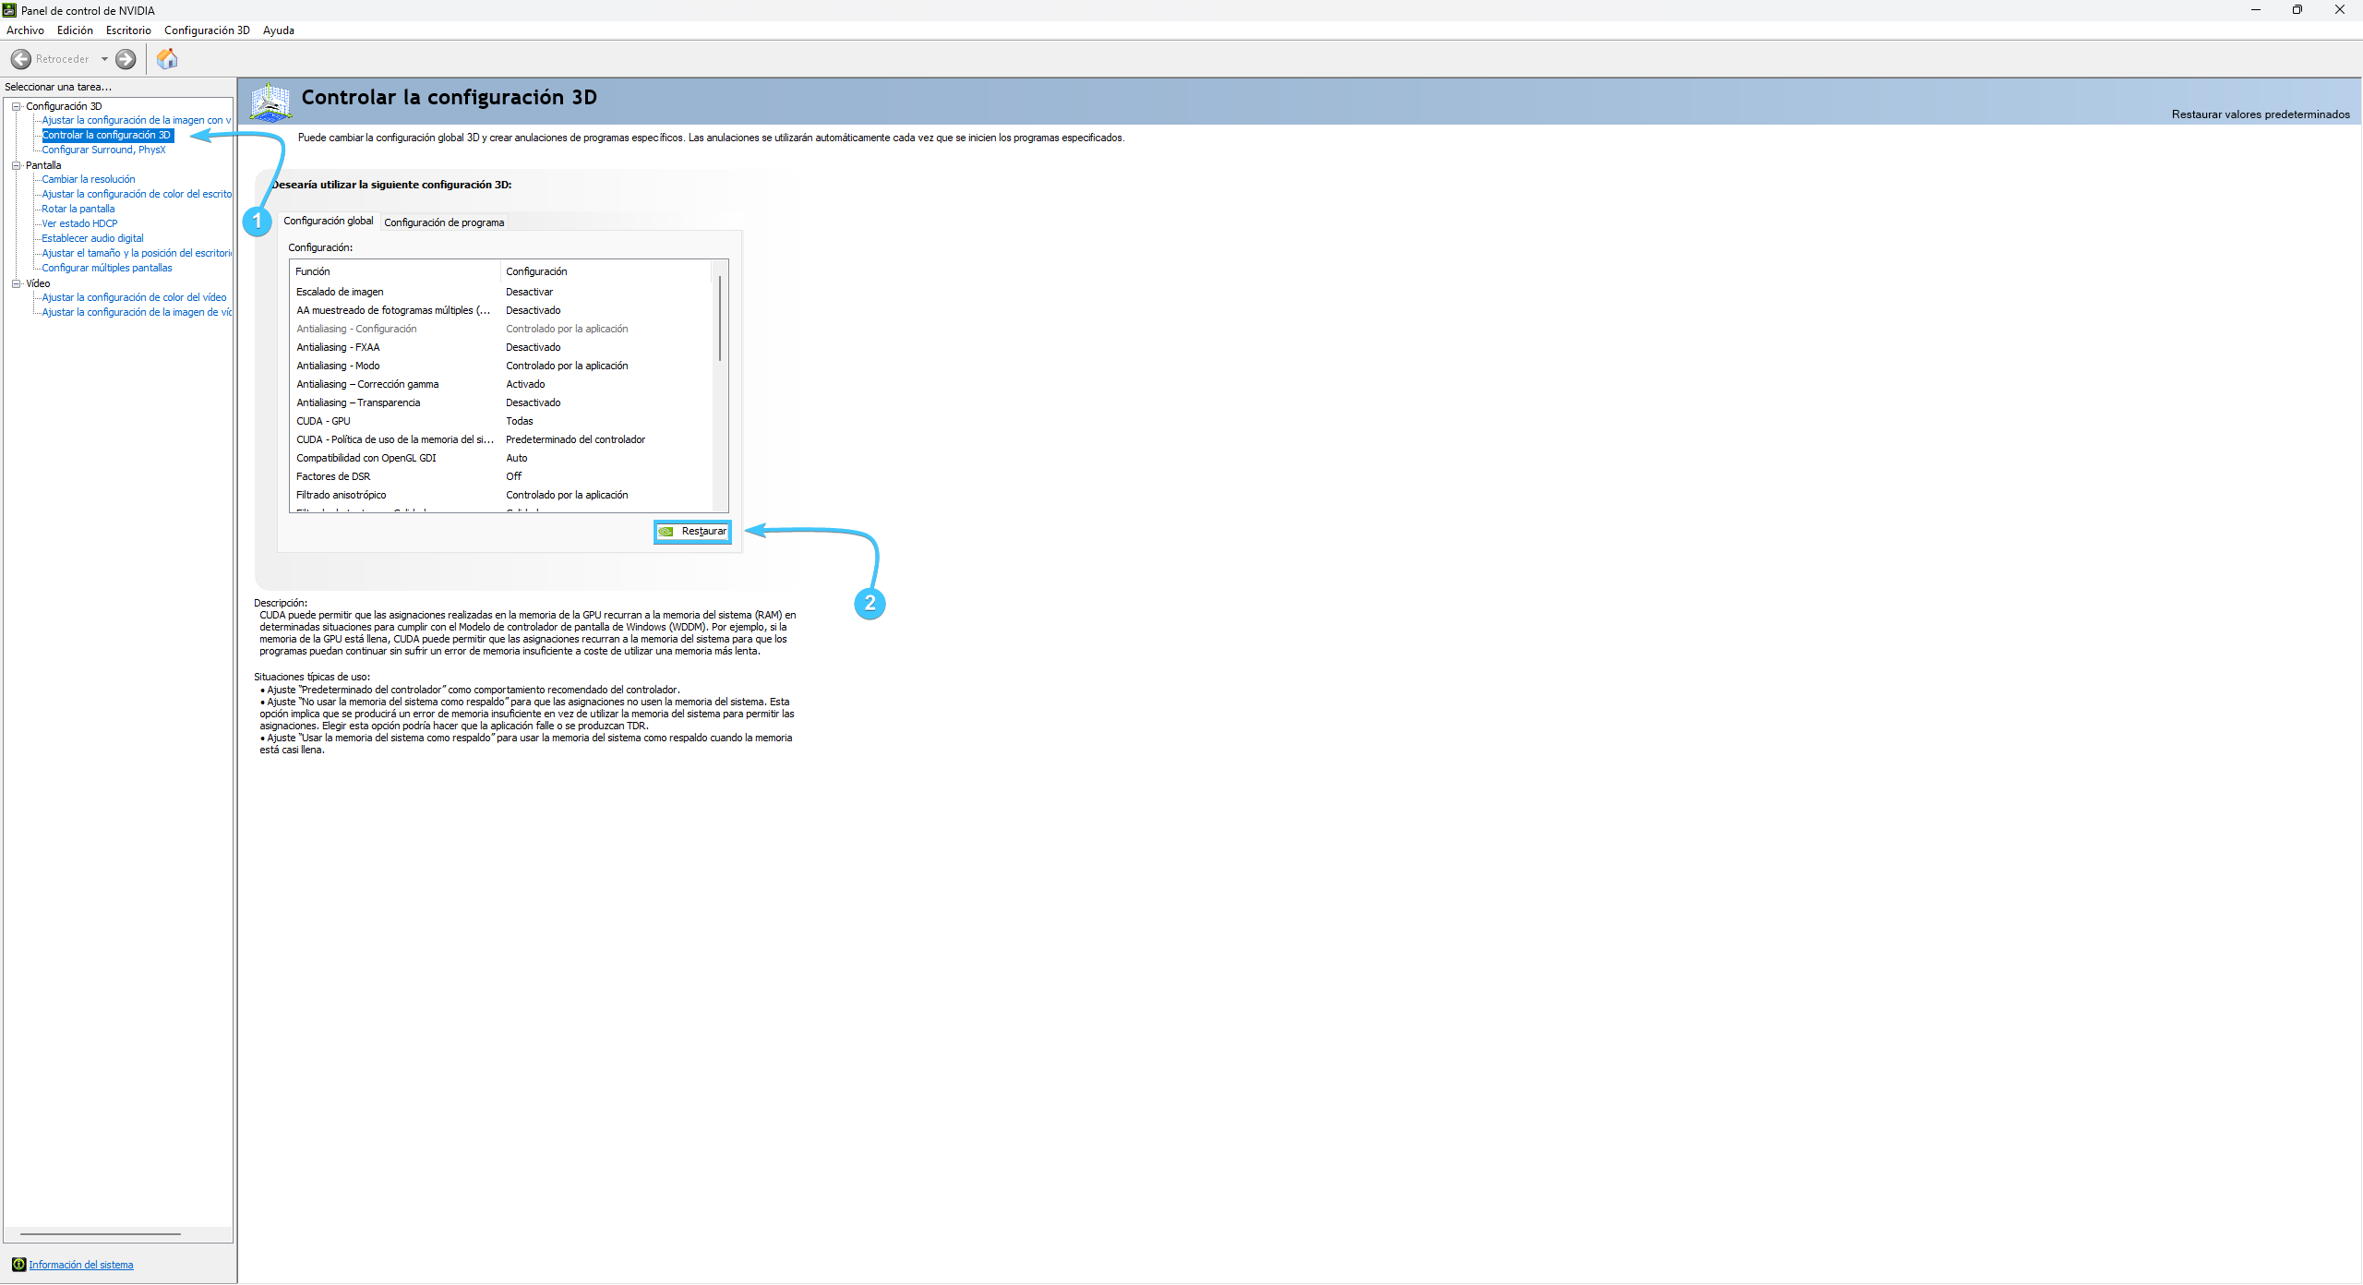The width and height of the screenshot is (2363, 1285).
Task: Select Ajustar la configuración de la imagen con vista previa
Action: pyautogui.click(x=137, y=120)
